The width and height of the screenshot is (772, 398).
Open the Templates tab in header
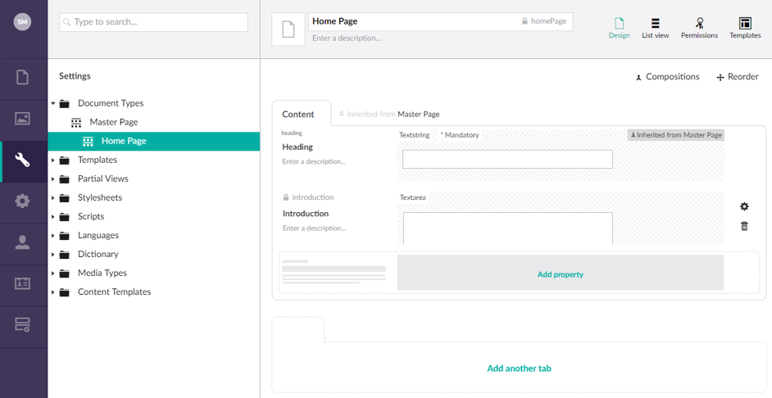tap(745, 28)
